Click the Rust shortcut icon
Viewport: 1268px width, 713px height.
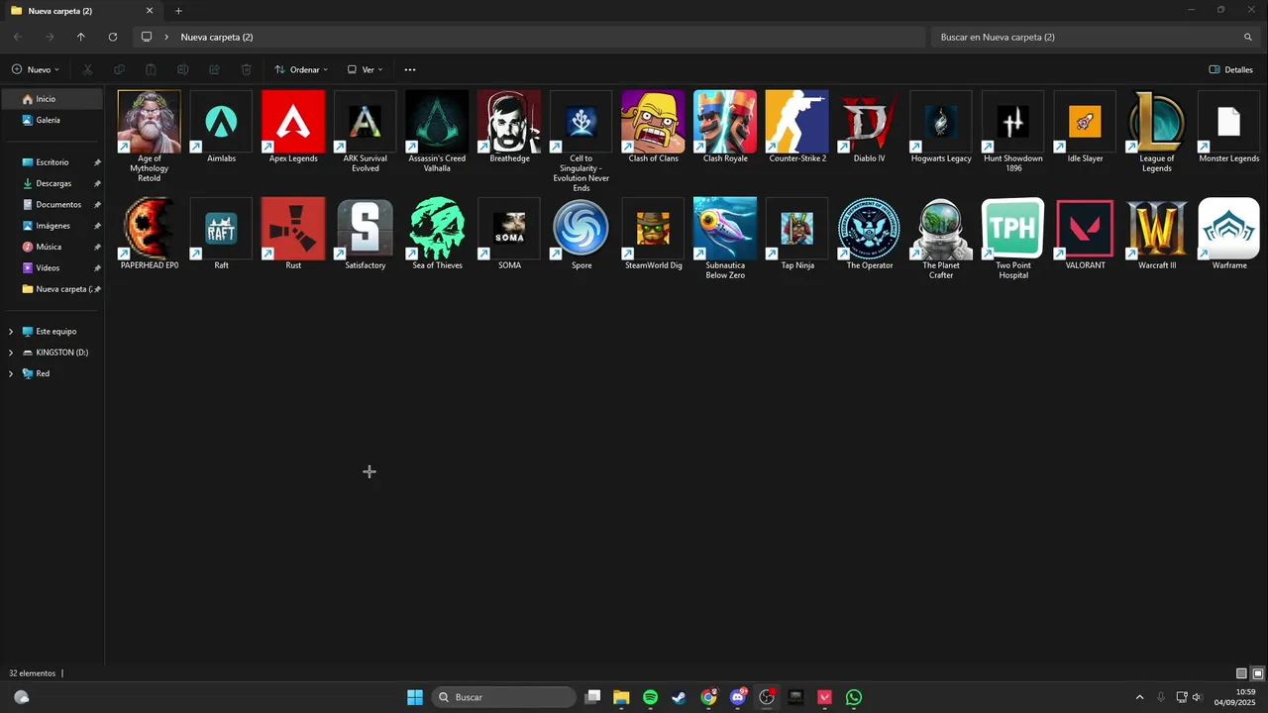coord(293,229)
